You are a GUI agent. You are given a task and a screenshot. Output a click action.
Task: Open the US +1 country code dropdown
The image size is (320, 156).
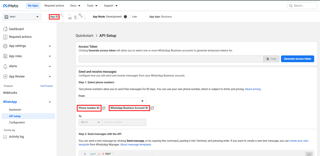tap(90, 122)
